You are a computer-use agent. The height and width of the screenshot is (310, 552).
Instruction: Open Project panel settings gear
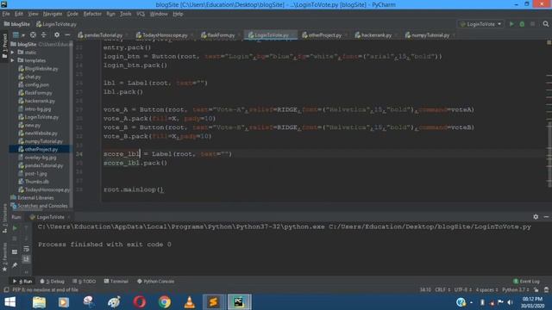click(57, 34)
